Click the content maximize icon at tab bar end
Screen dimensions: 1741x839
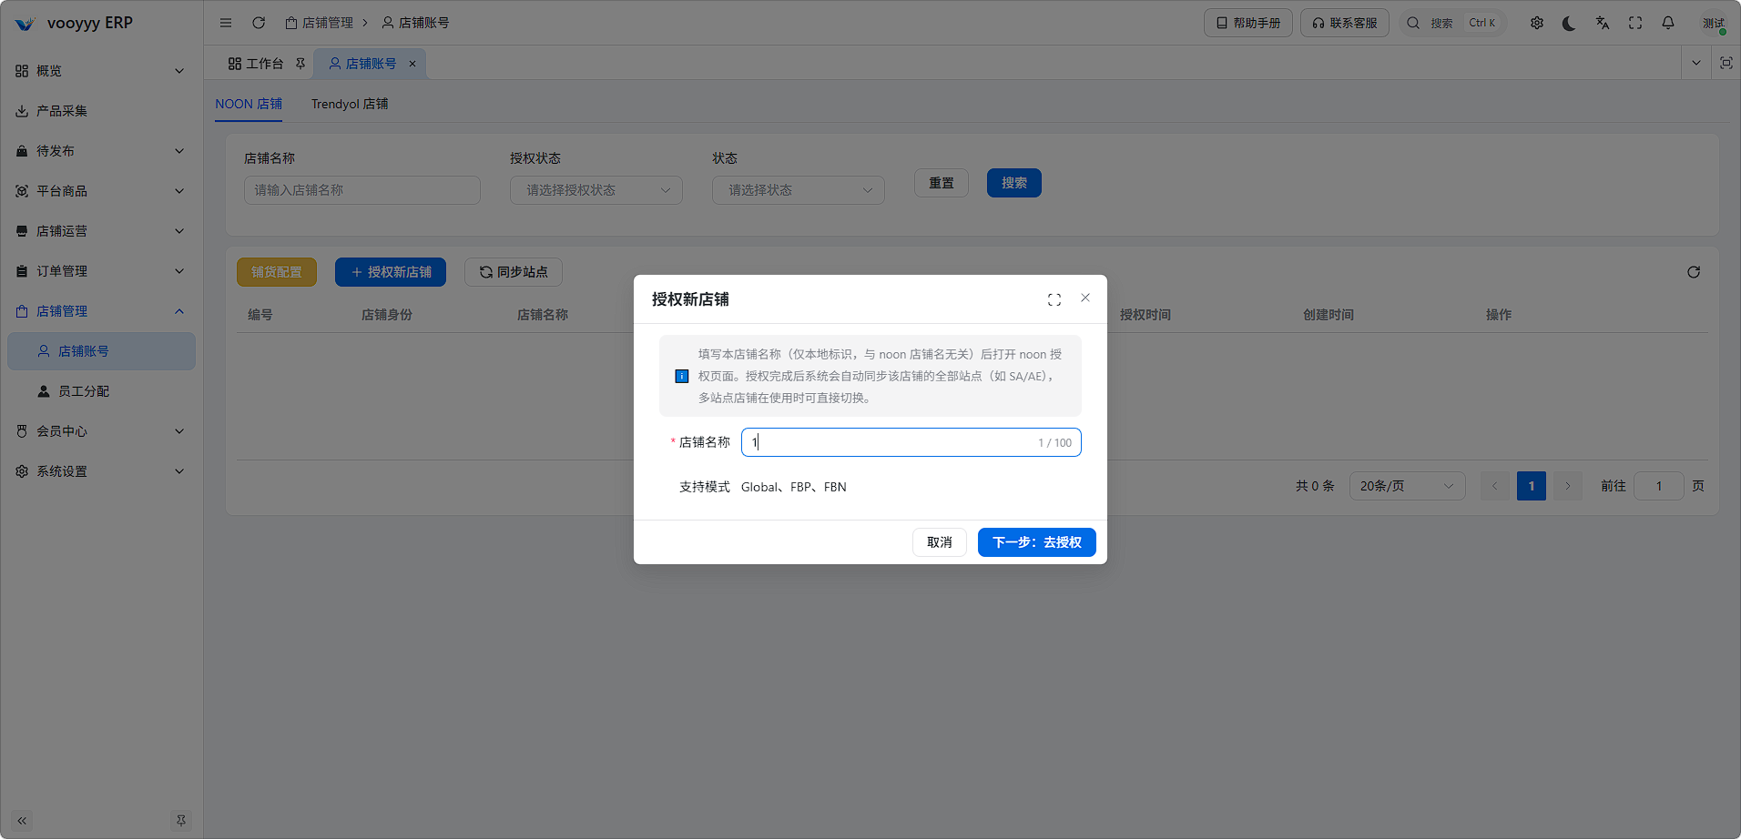click(1726, 63)
